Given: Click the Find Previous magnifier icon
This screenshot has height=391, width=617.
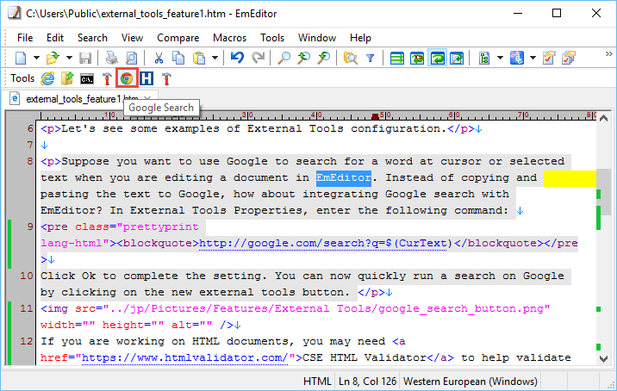Looking at the screenshot, I should click(304, 59).
